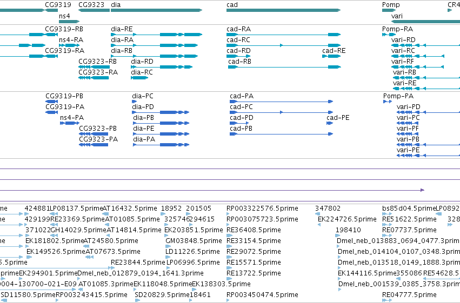The image size is (460, 303).
Task: Select the RE36408.5prime EST label
Action: 254,230
